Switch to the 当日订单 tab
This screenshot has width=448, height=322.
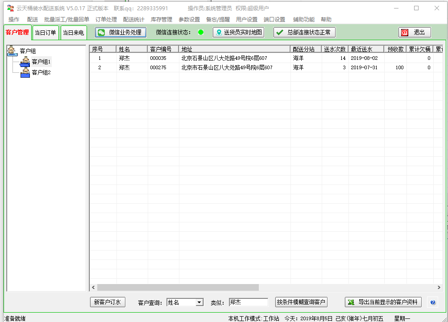(x=46, y=33)
